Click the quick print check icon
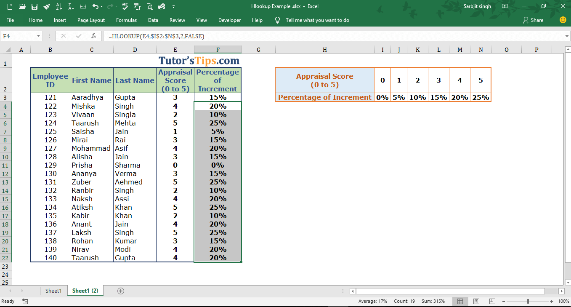The width and height of the screenshot is (571, 307). [x=162, y=7]
